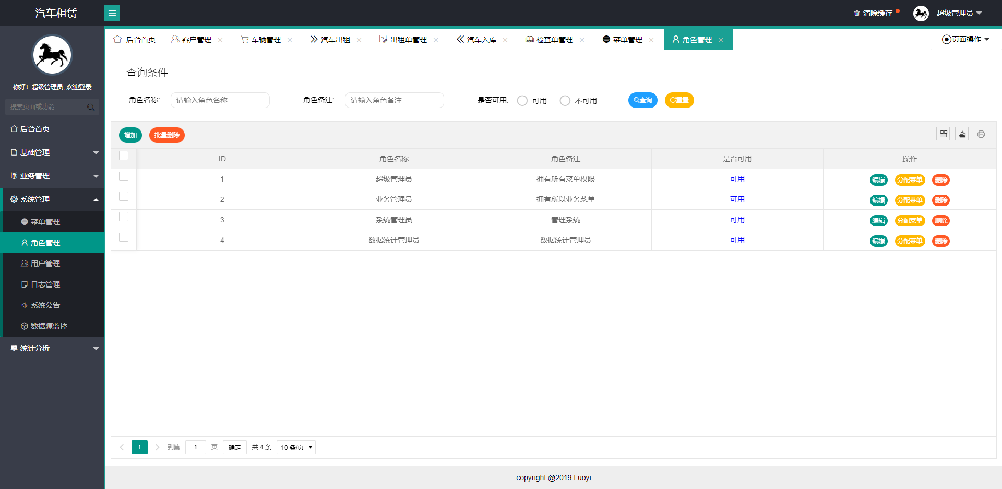Open 日志管理 in sidebar submenu
1002x489 pixels.
52,284
